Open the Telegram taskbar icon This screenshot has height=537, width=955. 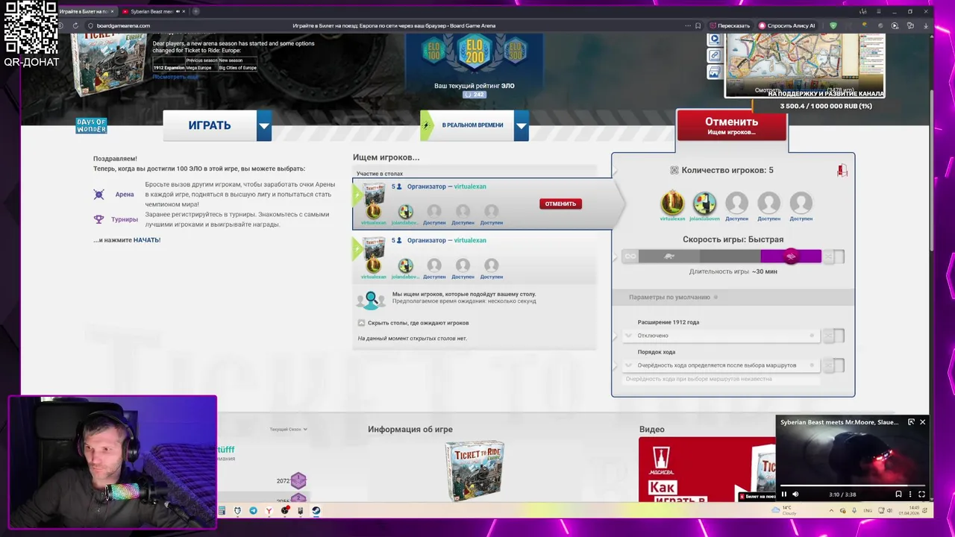[x=253, y=511]
